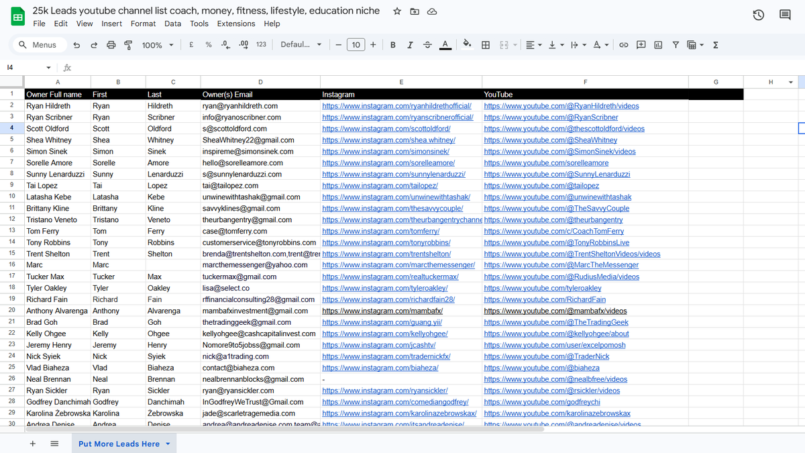Add a new sheet with plus icon
The width and height of the screenshot is (805, 453).
coord(32,444)
